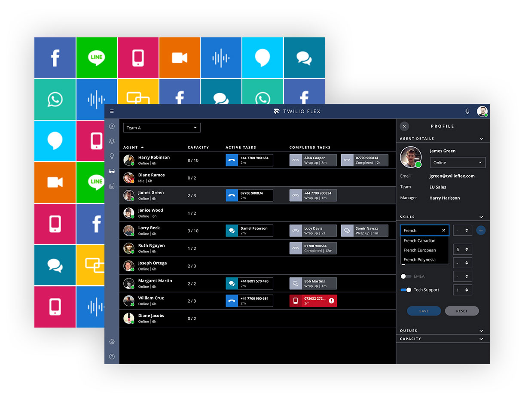This screenshot has height=401, width=519.
Task: Click the Reset button
Action: (x=462, y=311)
